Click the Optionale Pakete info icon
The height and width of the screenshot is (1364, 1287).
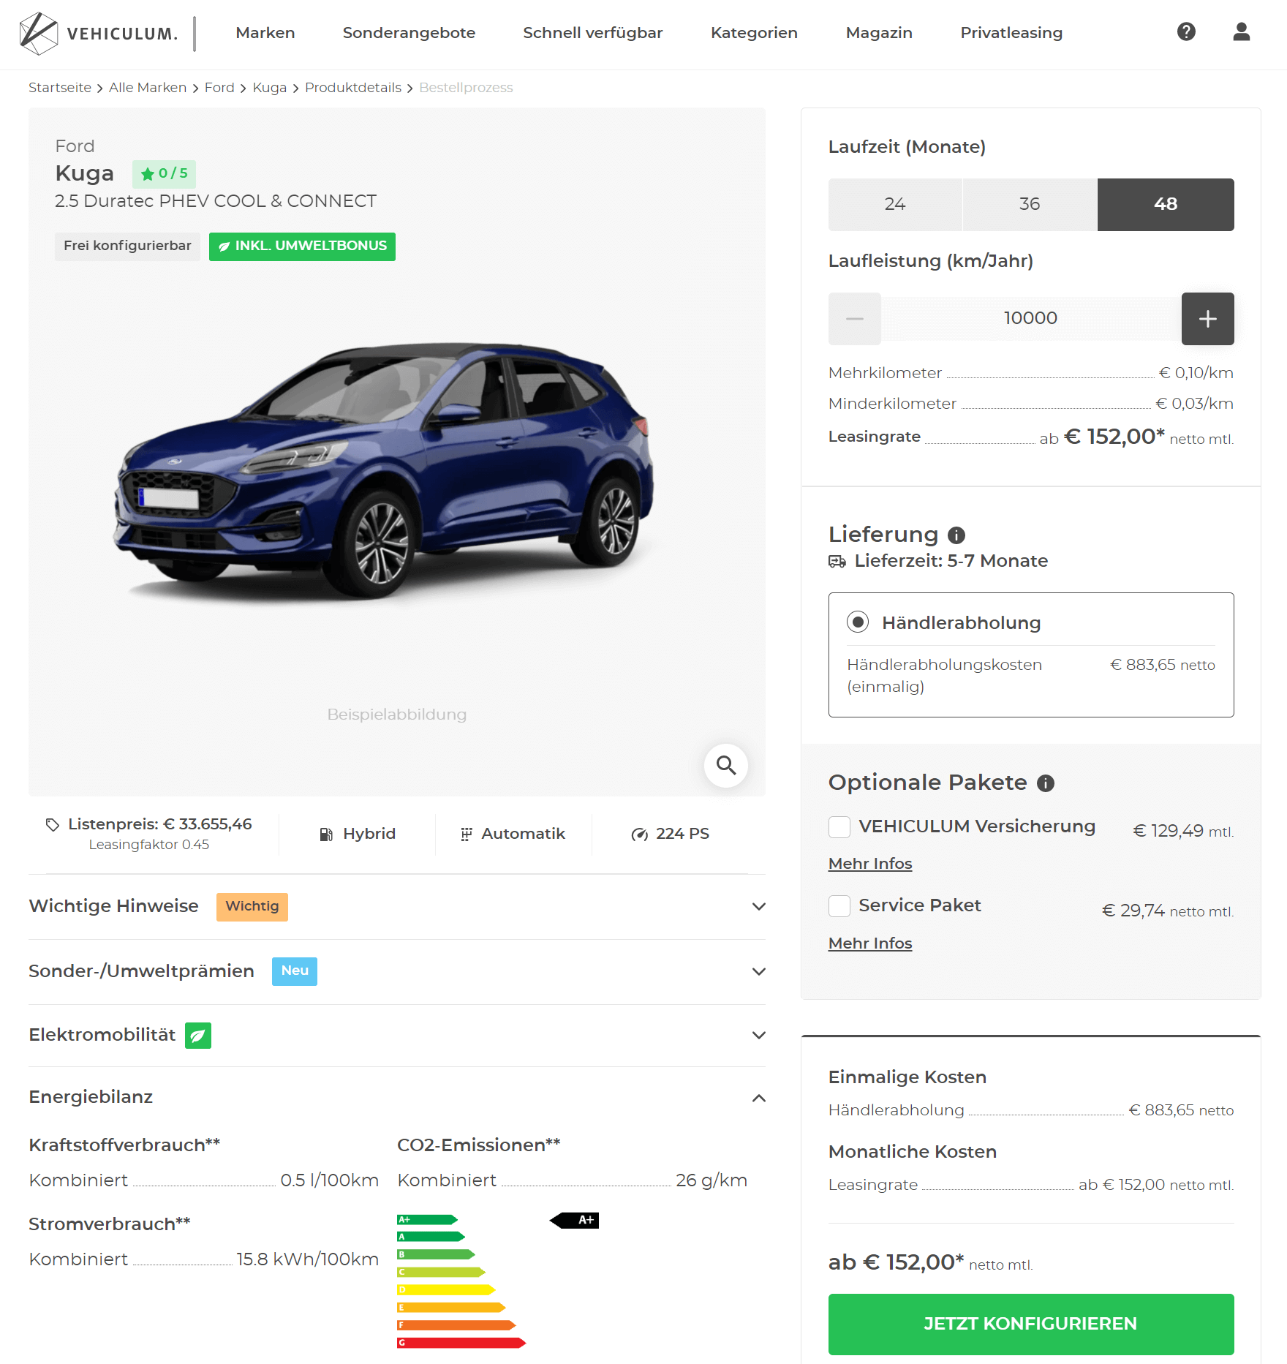point(1046,783)
